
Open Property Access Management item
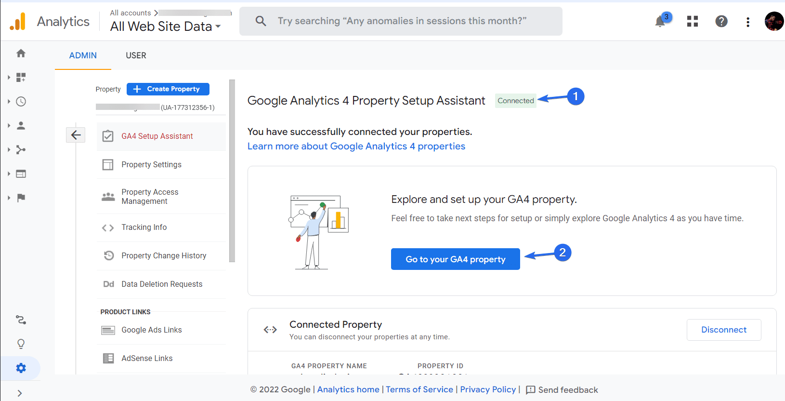pos(161,197)
